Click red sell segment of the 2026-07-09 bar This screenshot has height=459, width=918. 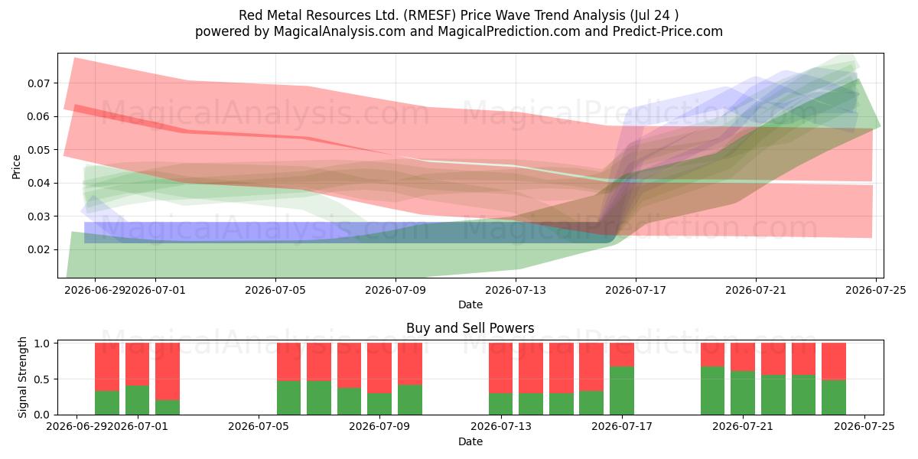[379, 368]
